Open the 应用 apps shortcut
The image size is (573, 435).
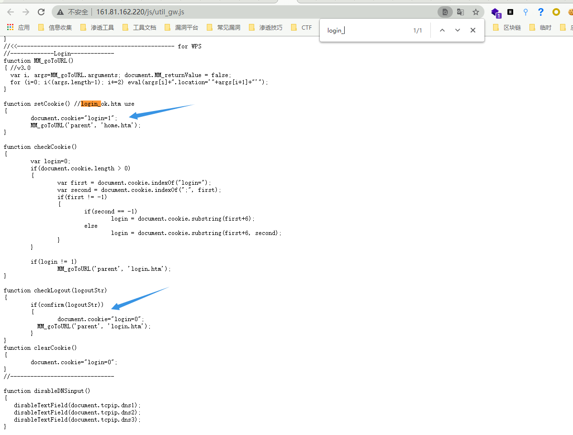coord(19,27)
